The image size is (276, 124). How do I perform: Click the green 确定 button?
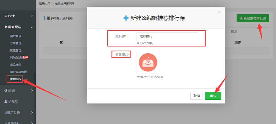(213, 96)
